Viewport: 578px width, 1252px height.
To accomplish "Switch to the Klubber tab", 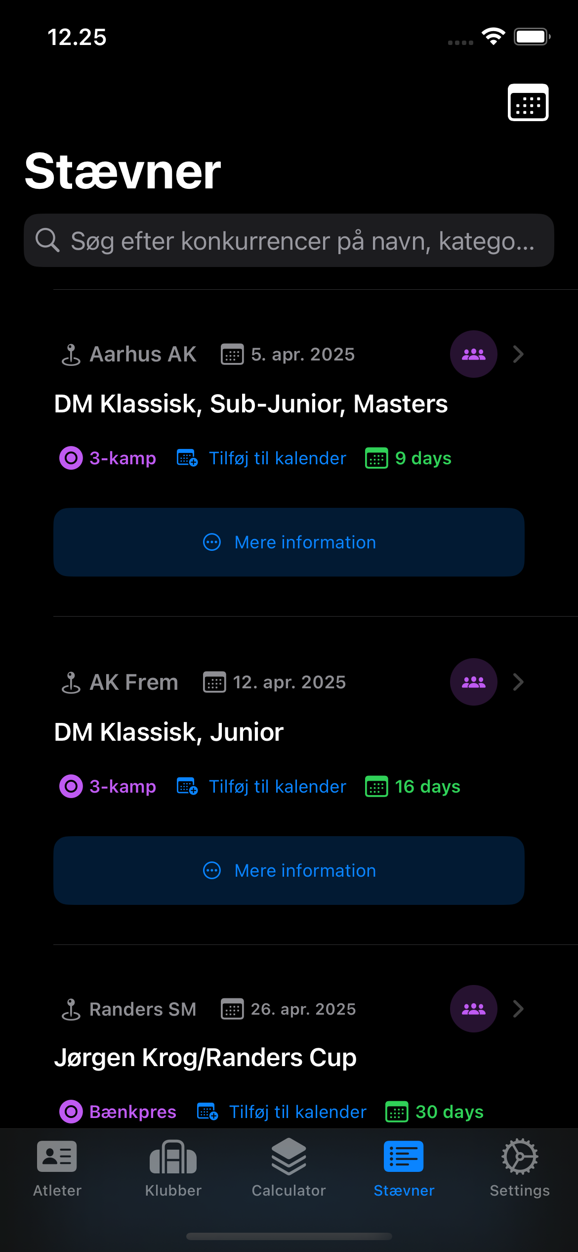I will click(x=173, y=1168).
